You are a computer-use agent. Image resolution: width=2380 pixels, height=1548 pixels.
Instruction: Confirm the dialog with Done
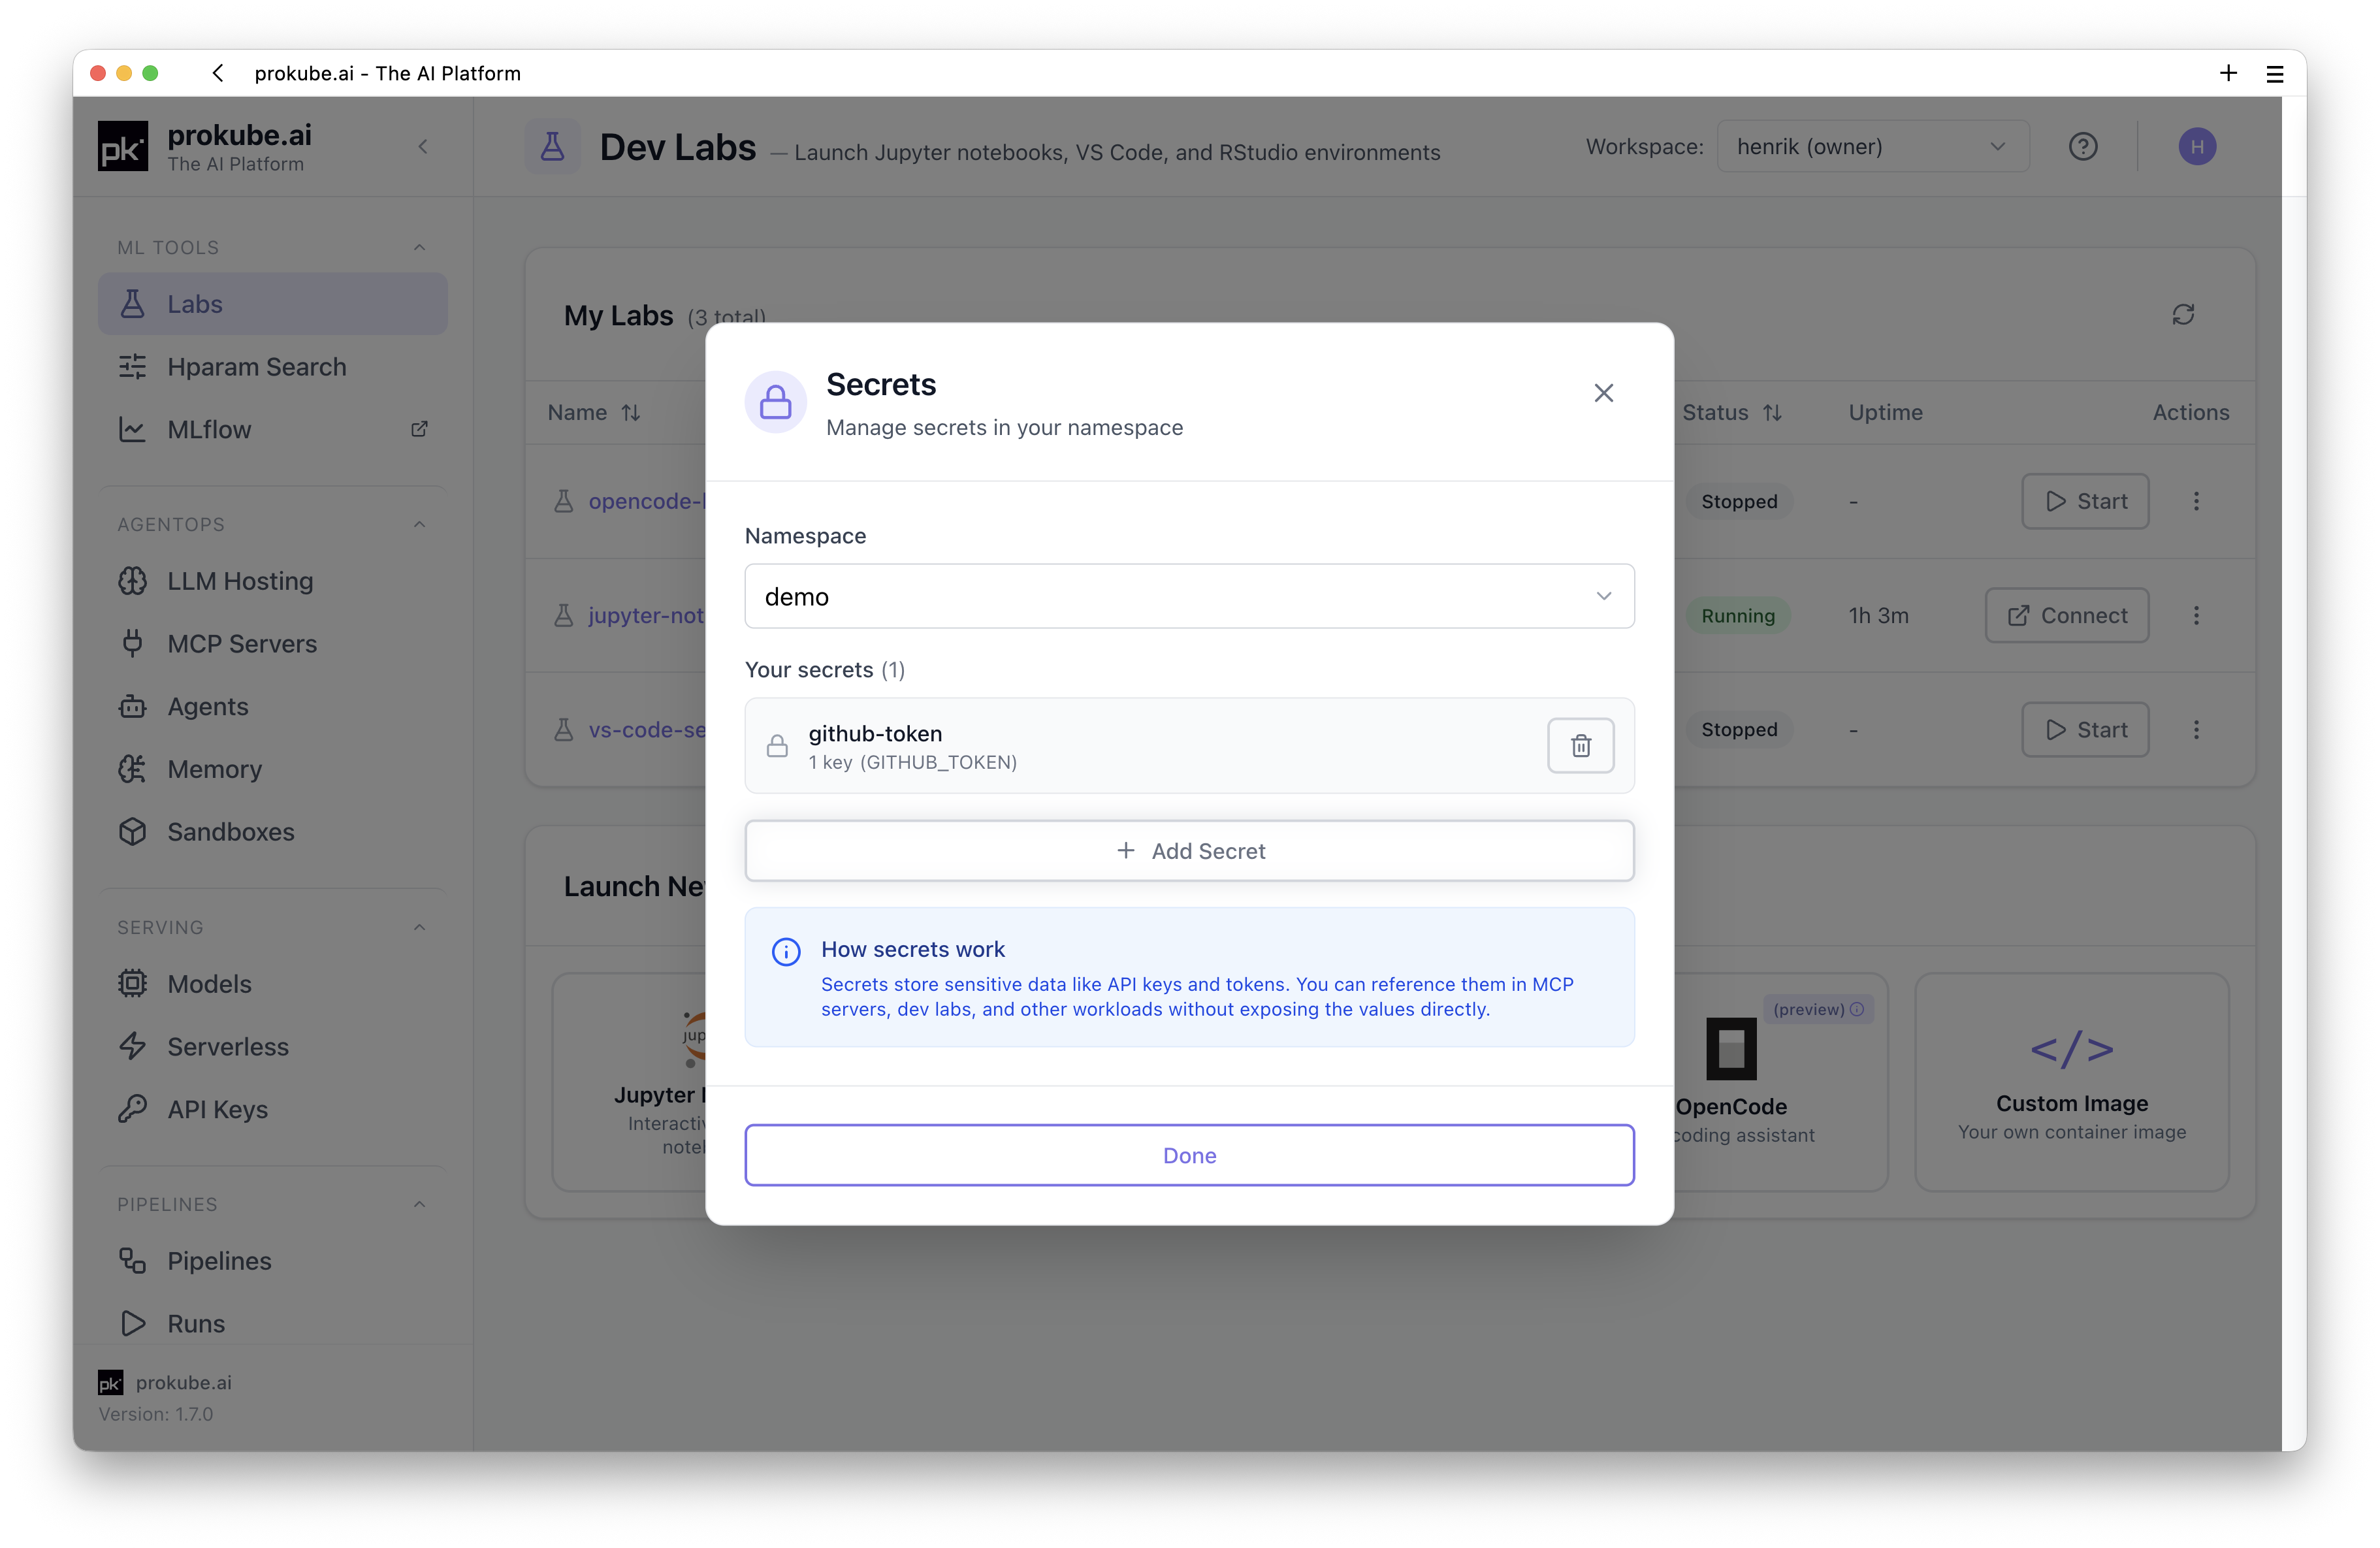[x=1189, y=1155]
